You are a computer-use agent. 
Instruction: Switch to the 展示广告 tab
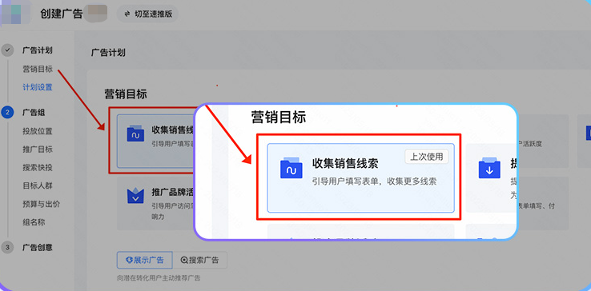pyautogui.click(x=145, y=260)
